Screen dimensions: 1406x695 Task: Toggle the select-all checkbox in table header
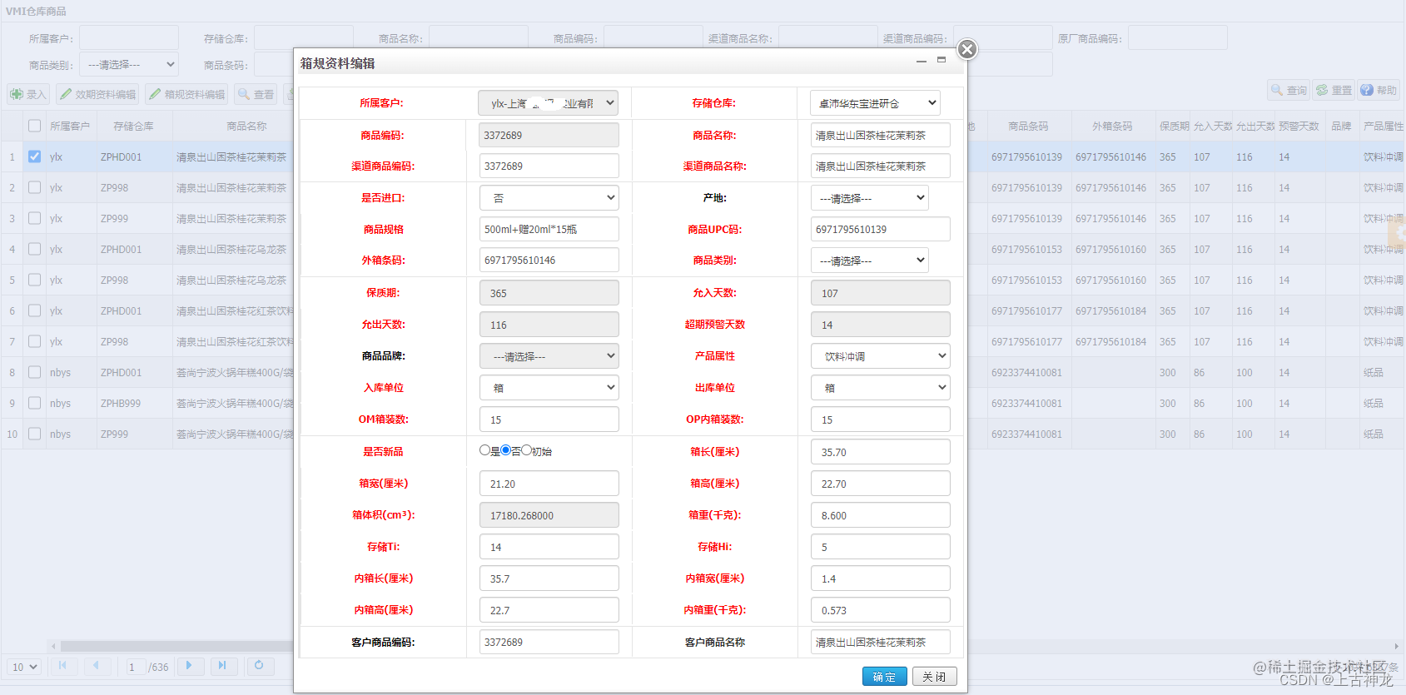point(34,126)
